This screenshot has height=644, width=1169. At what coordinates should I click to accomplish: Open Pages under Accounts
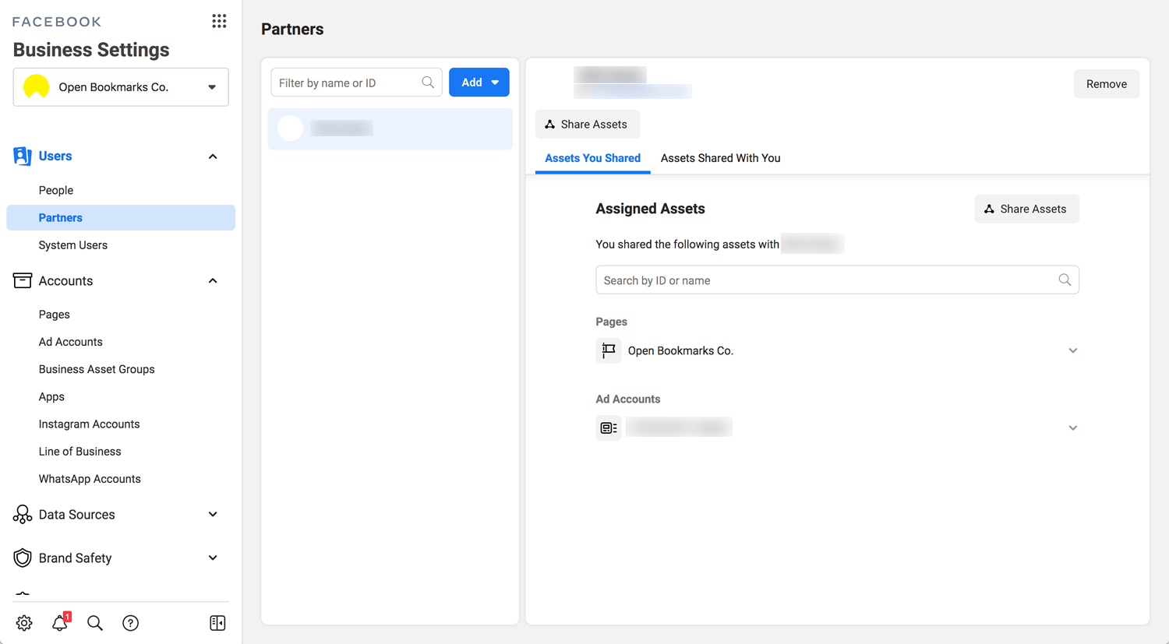55,315
